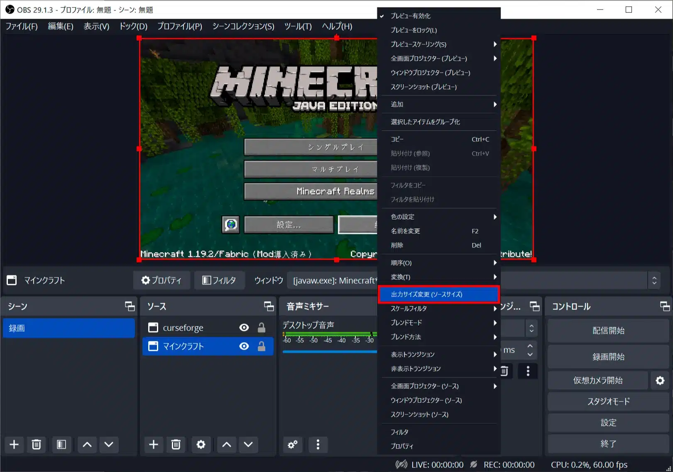
Task: Pop out the scene transitions dock
Action: click(x=535, y=307)
